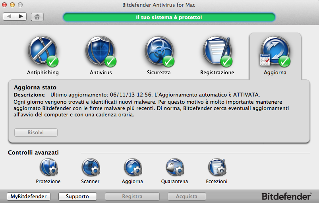319x203 pixels.
Task: Click the green system protected status bar
Action: 169,17
